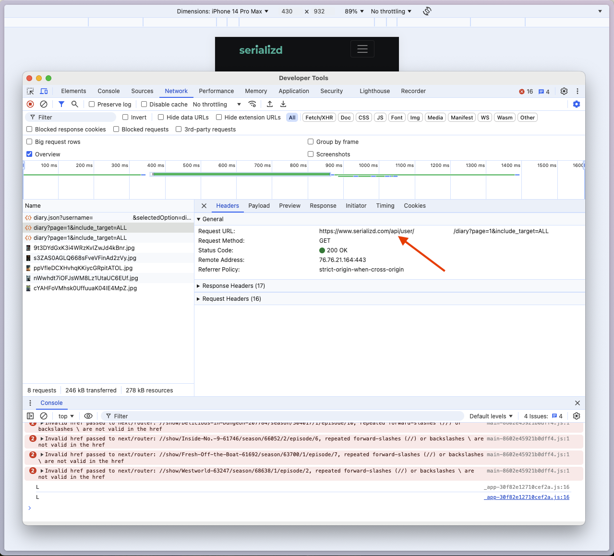Check the Disable cache checkbox

(x=144, y=104)
